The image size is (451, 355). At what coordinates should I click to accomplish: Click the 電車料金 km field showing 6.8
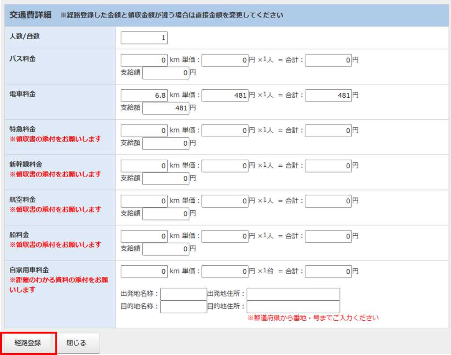144,95
